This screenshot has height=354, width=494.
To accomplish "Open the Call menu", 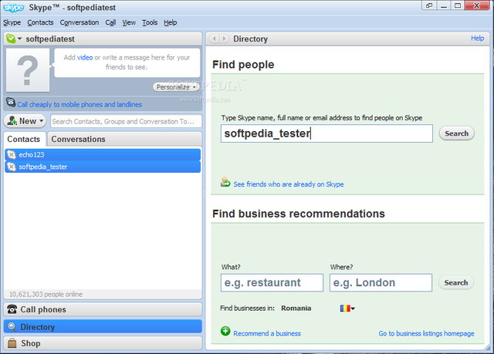I will point(110,22).
